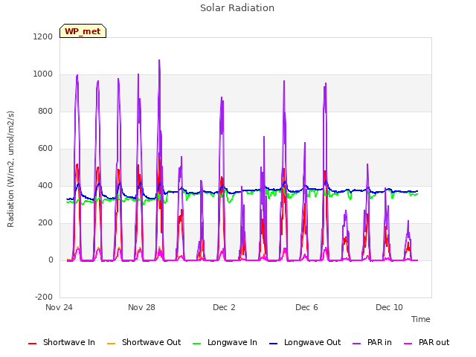
Task: Click the blue Longwave Out legend swatch
Action: click(273, 344)
